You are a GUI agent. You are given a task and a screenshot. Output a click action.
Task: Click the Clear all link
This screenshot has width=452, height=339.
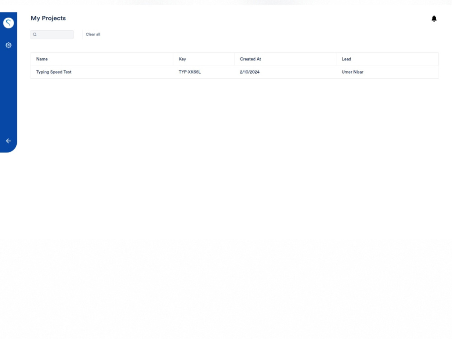[93, 34]
